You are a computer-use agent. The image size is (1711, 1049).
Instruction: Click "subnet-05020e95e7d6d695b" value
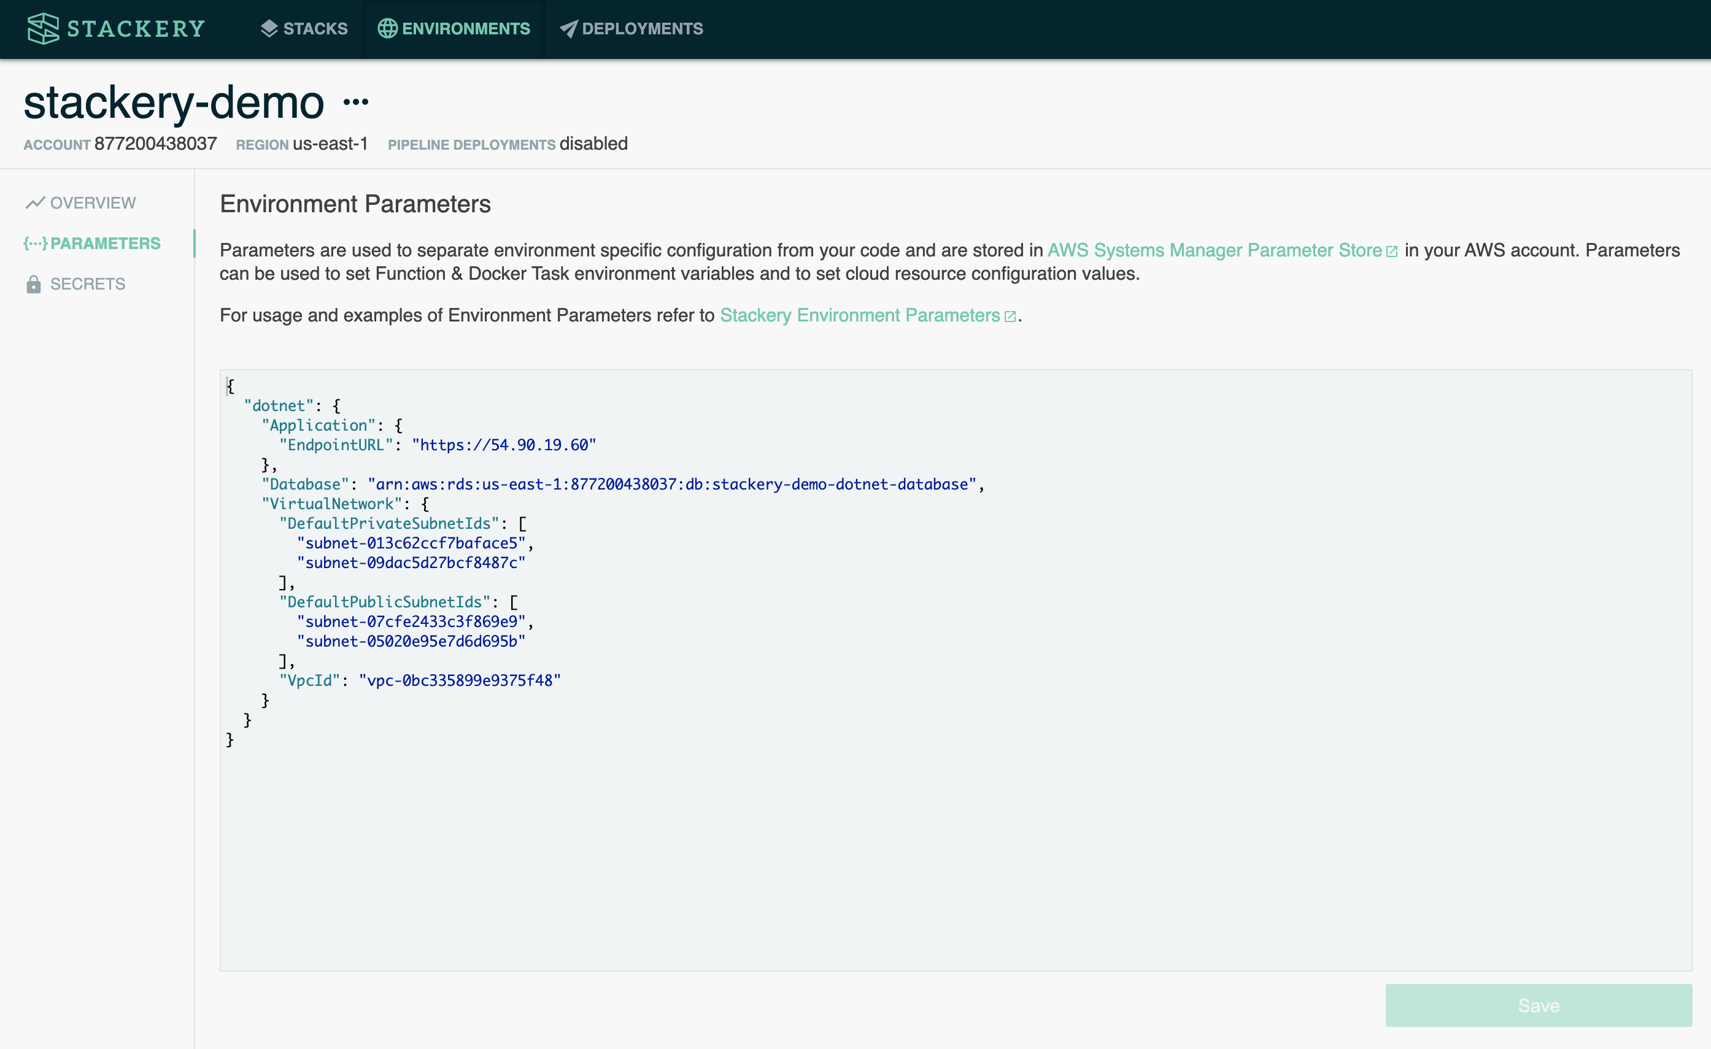click(x=412, y=641)
